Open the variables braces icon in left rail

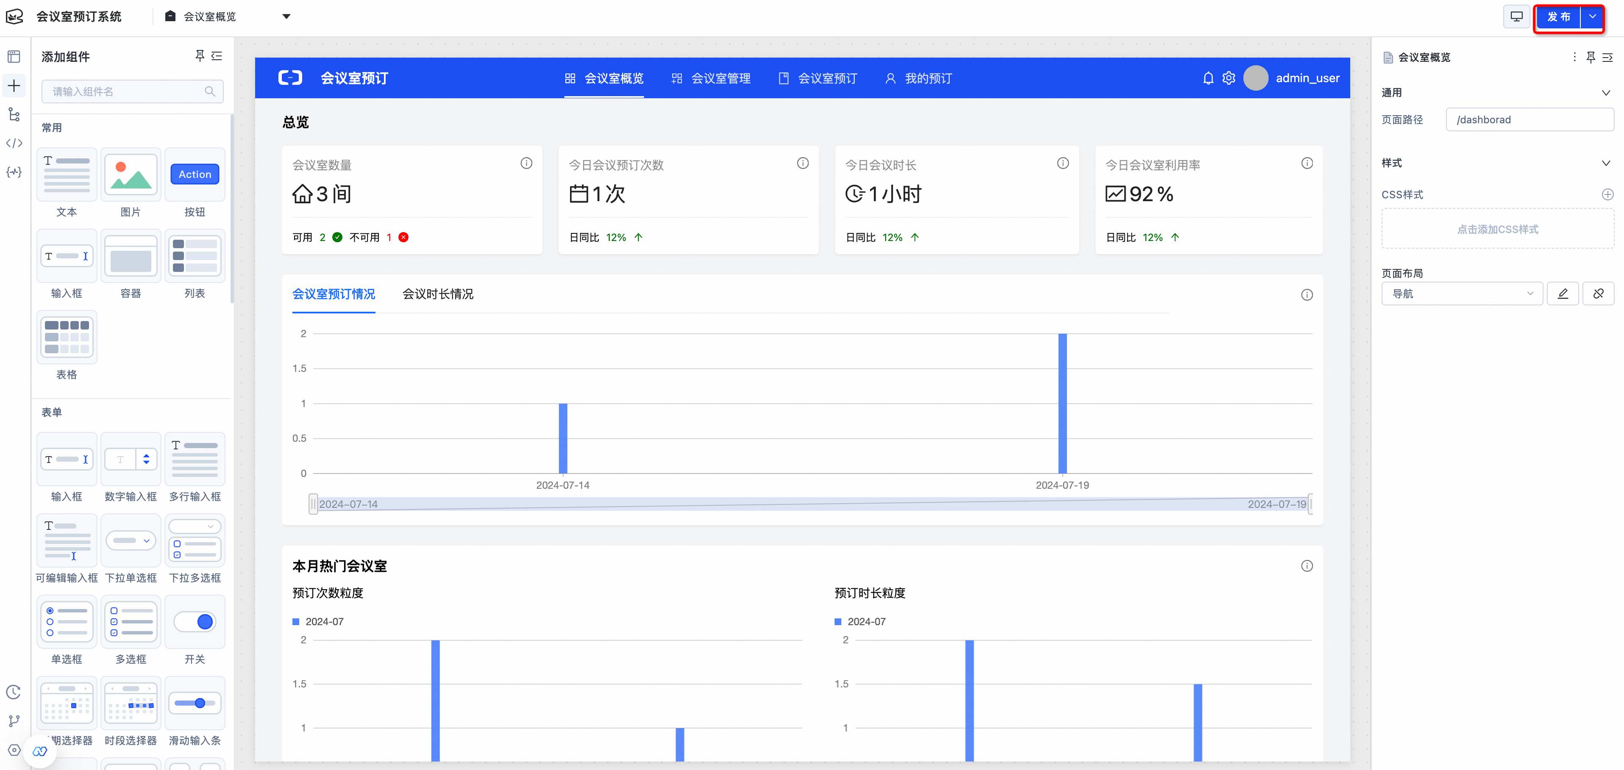click(14, 172)
